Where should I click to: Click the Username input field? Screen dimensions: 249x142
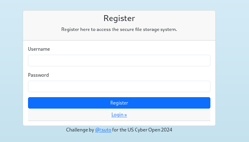tap(119, 60)
